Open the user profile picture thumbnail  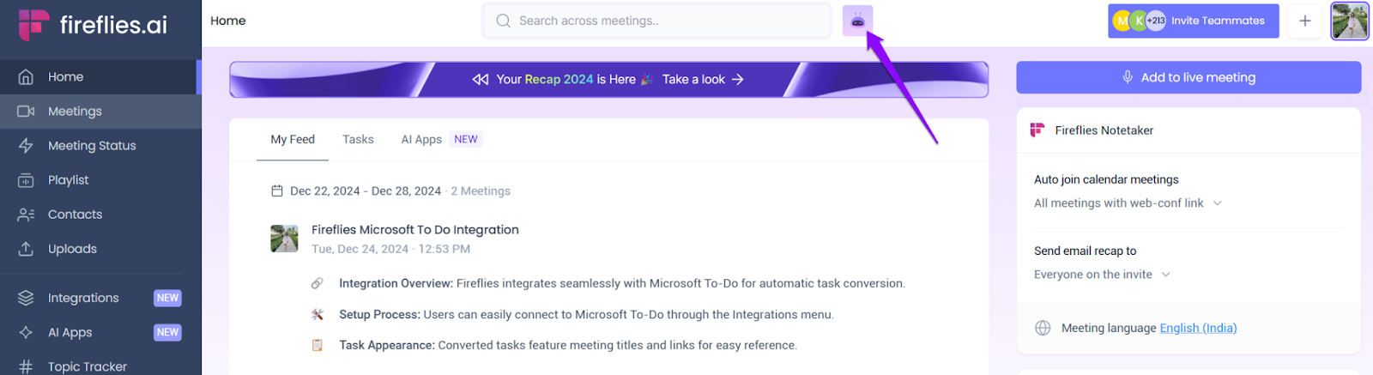1350,21
